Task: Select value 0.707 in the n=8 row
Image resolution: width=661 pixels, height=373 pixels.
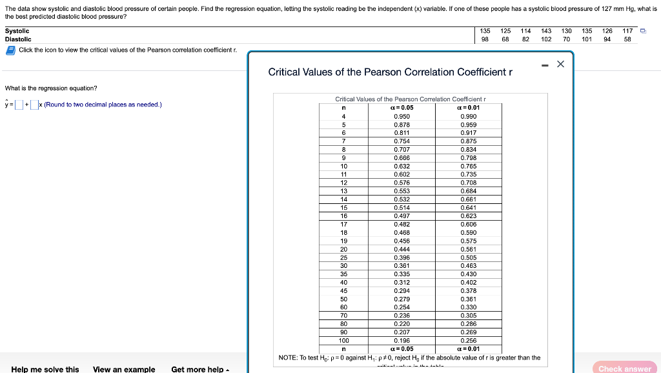Action: click(402, 150)
